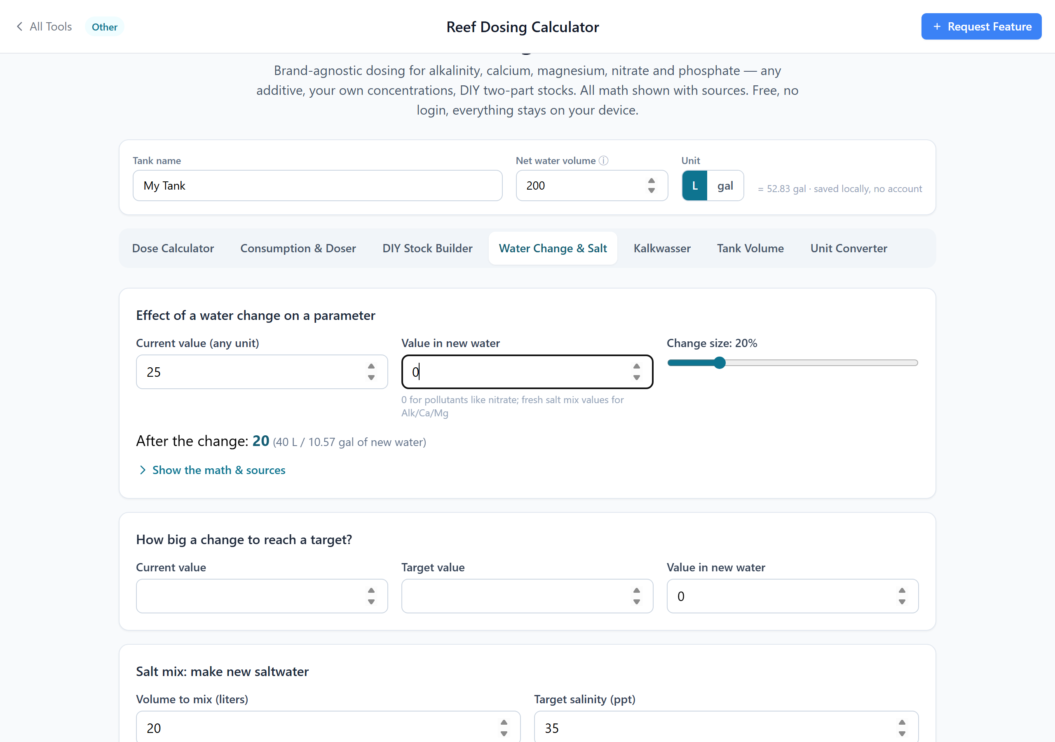Click the Other category badge
Image resolution: width=1055 pixels, height=742 pixels.
(x=104, y=27)
